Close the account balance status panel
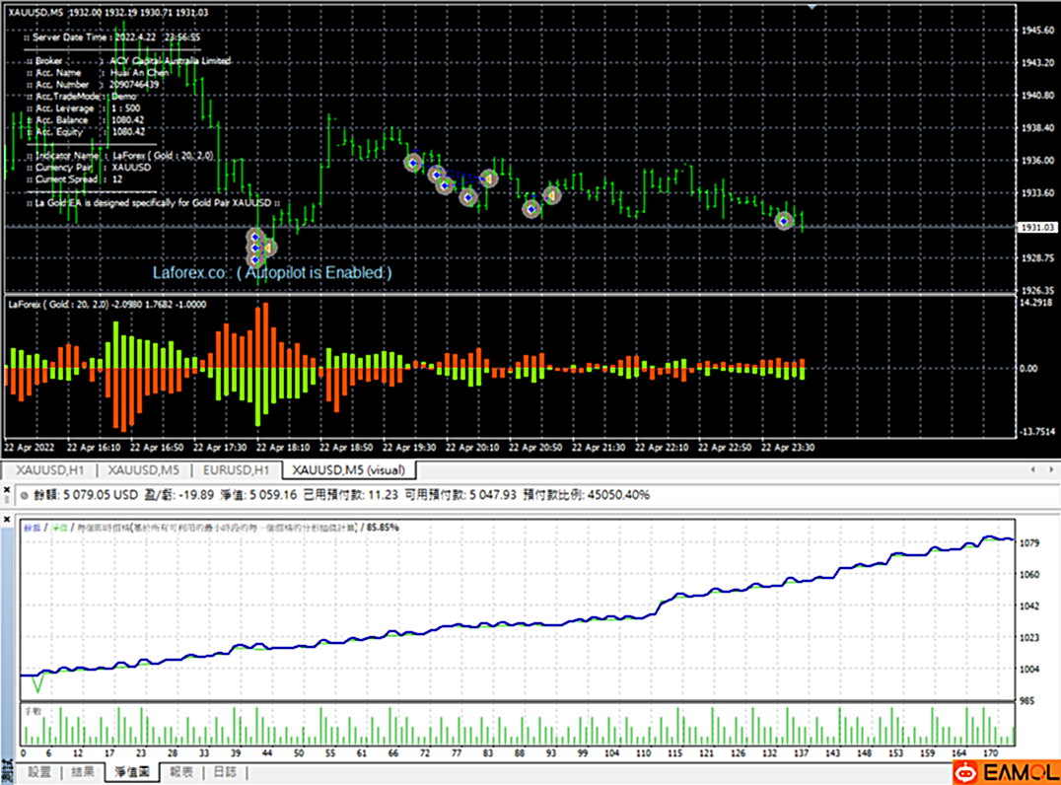The height and width of the screenshot is (785, 1061). coord(7,490)
